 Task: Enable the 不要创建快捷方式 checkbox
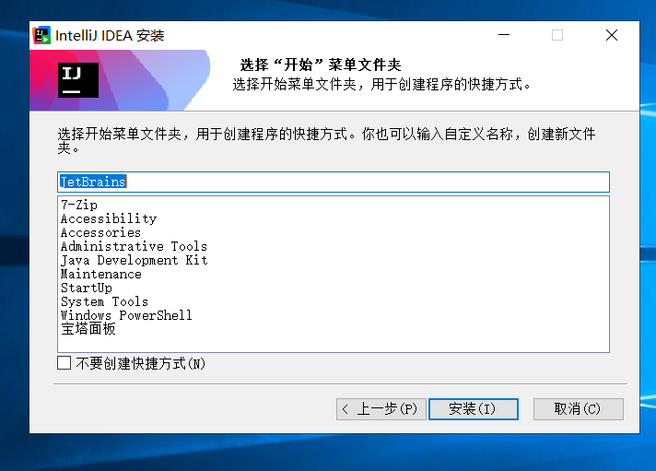pyautogui.click(x=64, y=363)
